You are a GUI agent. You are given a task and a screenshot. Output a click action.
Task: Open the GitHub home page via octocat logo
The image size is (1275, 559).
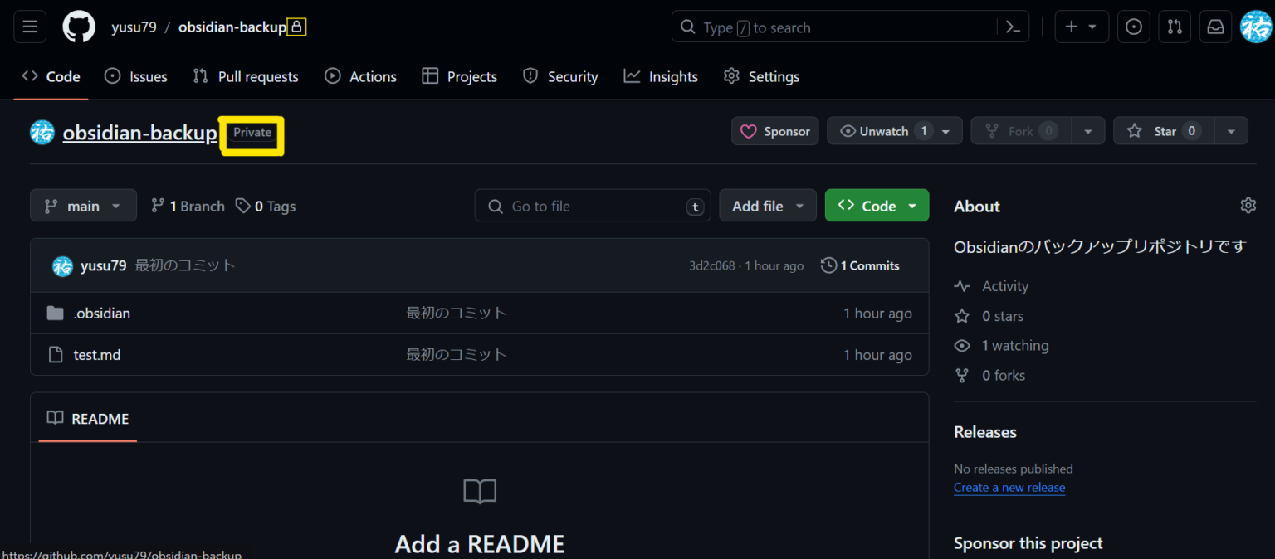(78, 26)
